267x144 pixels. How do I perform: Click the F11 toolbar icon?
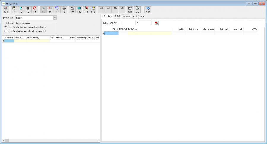(86, 10)
